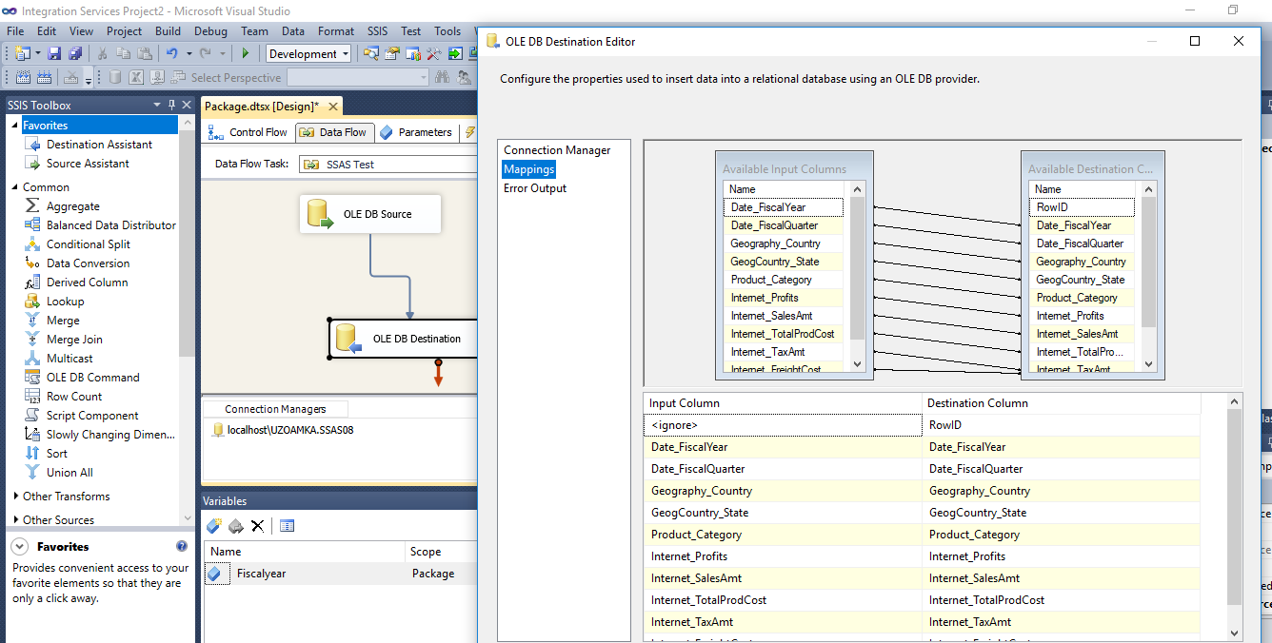Image resolution: width=1272 pixels, height=643 pixels.
Task: Select the Fiscalyear variable icon
Action: click(x=214, y=574)
